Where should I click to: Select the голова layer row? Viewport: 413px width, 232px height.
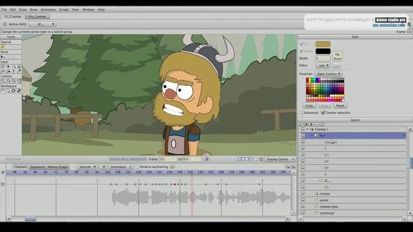(353, 193)
